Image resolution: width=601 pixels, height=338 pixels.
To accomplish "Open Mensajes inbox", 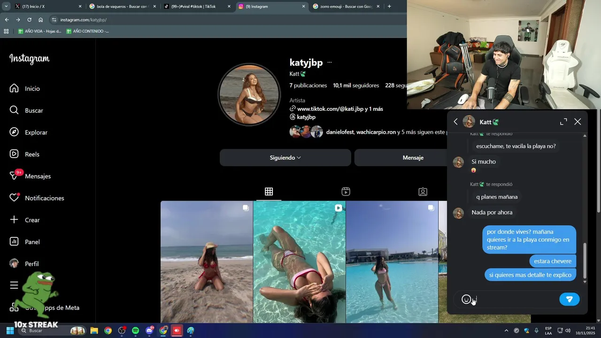I will point(31,176).
